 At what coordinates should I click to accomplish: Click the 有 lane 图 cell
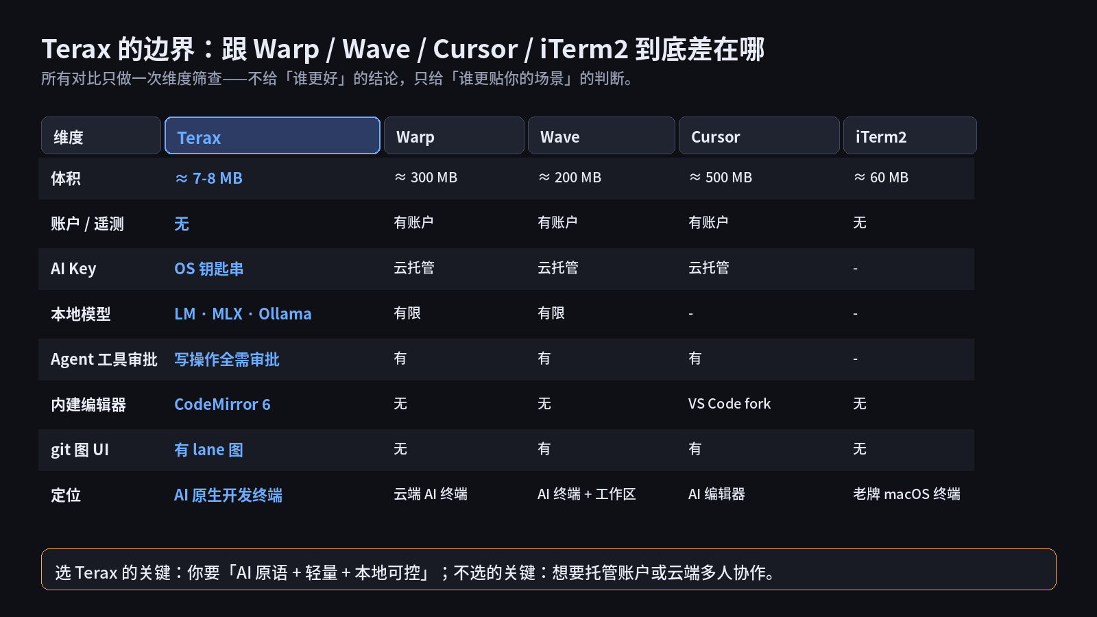[x=208, y=450]
